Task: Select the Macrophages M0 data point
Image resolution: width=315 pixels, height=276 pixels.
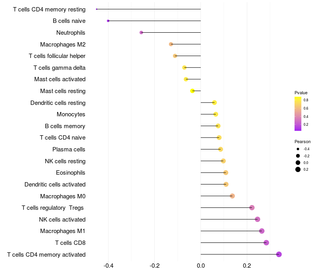Action: 232,196
